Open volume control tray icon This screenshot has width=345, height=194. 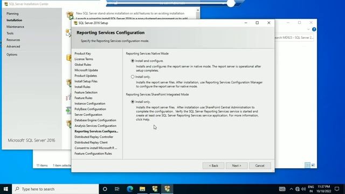point(303,189)
